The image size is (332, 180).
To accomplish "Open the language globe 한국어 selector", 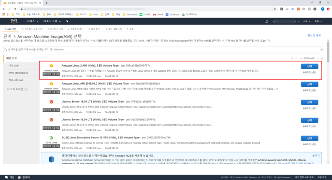I will click(x=24, y=177).
